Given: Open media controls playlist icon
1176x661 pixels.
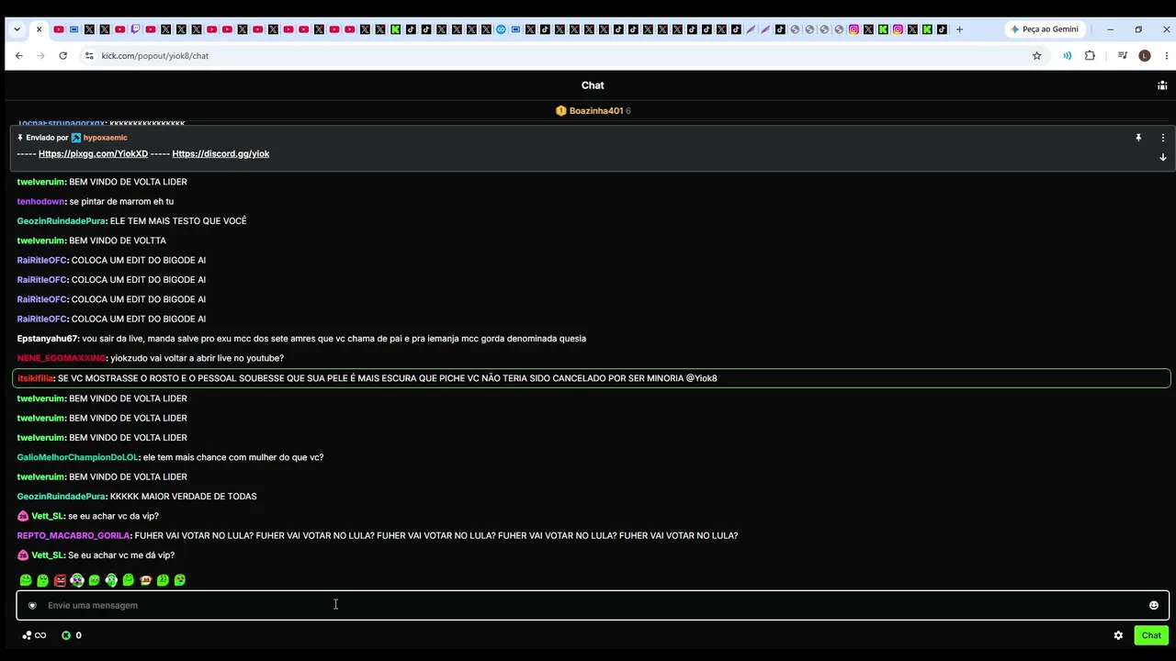Looking at the screenshot, I should point(1123,56).
